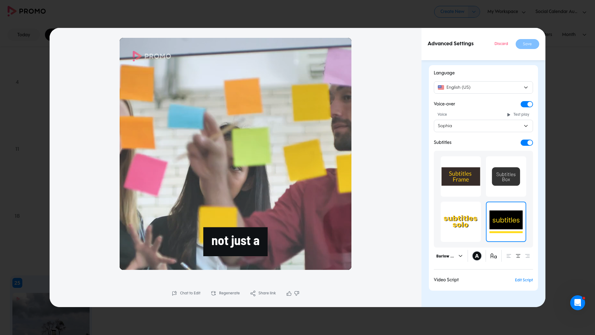Click the video preview frame
Image resolution: width=595 pixels, height=335 pixels.
click(235, 154)
